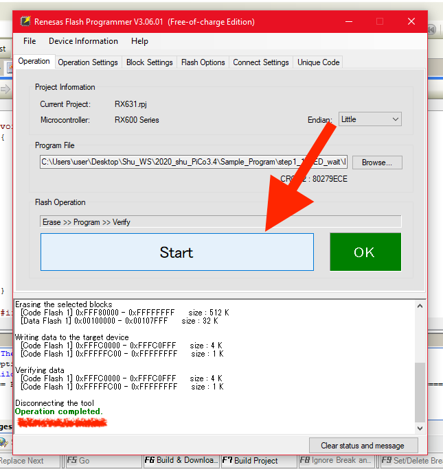Click the Disconnecting the tool log line
This screenshot has width=443, height=469.
coord(54,403)
